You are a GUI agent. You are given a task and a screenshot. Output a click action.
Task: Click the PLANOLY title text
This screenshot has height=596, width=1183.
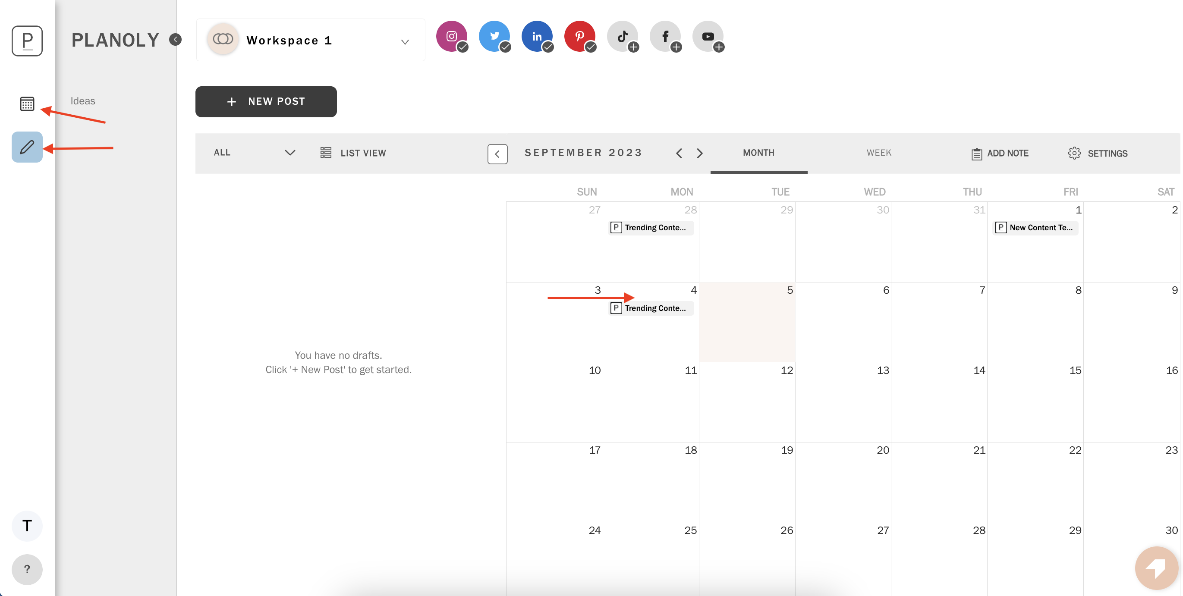click(x=115, y=40)
